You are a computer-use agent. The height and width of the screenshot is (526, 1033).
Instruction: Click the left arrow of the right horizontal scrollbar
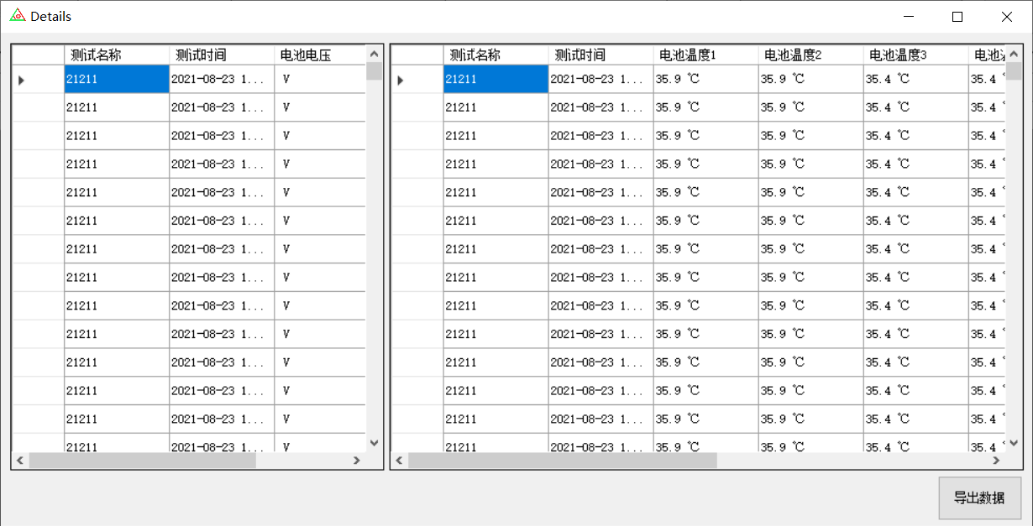click(x=400, y=461)
